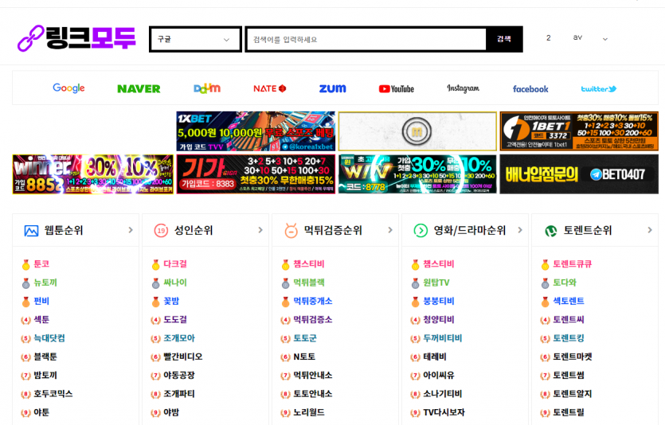Click bronze medal icon beside 붕붕티비
The width and height of the screenshot is (665, 425).
[415, 302]
